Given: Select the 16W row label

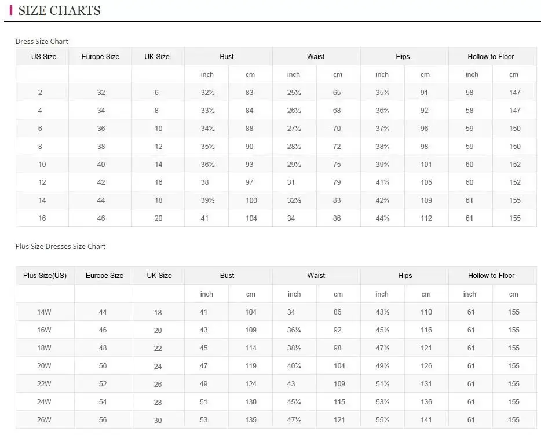Looking at the screenshot, I should click(x=45, y=330).
